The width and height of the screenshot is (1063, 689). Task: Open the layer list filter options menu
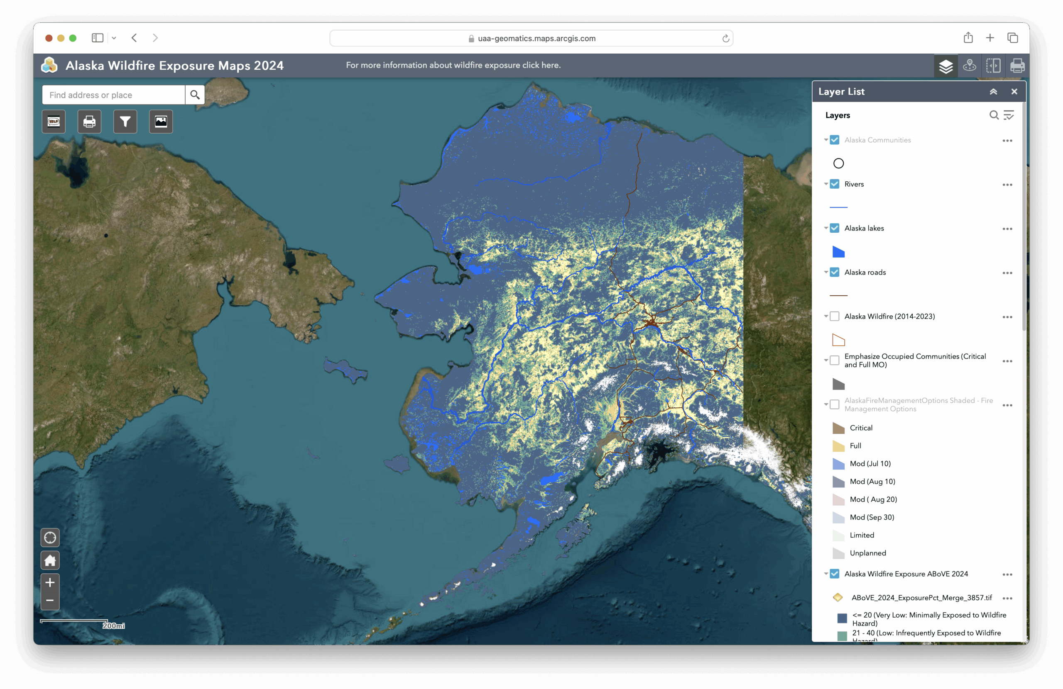(x=1009, y=115)
